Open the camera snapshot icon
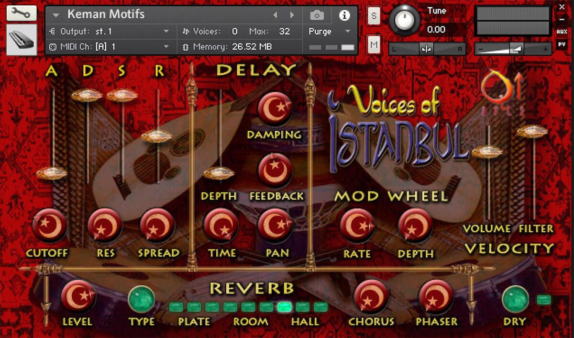 317,15
